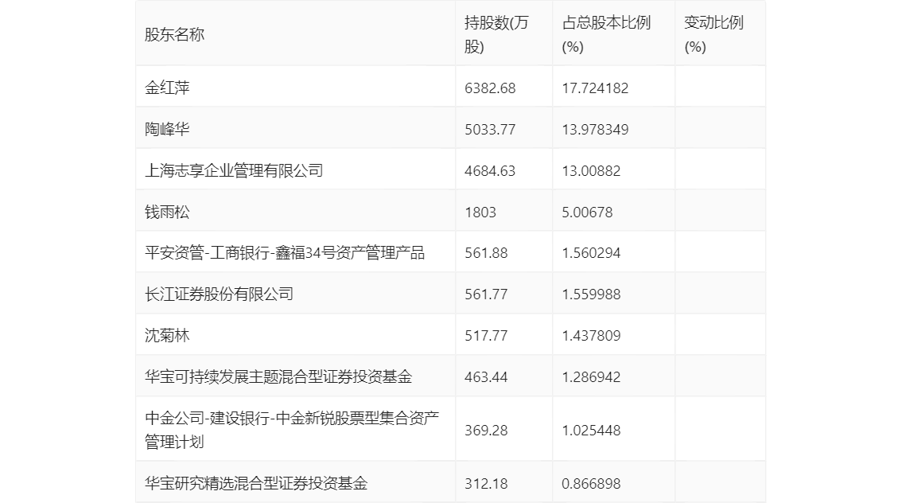This screenshot has width=902, height=503.
Task: Click the percentage 1.025448
Action: click(591, 431)
